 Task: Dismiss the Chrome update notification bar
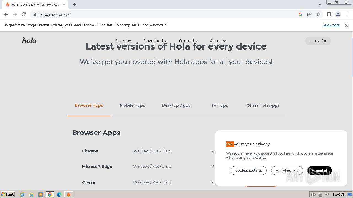coord(346,25)
